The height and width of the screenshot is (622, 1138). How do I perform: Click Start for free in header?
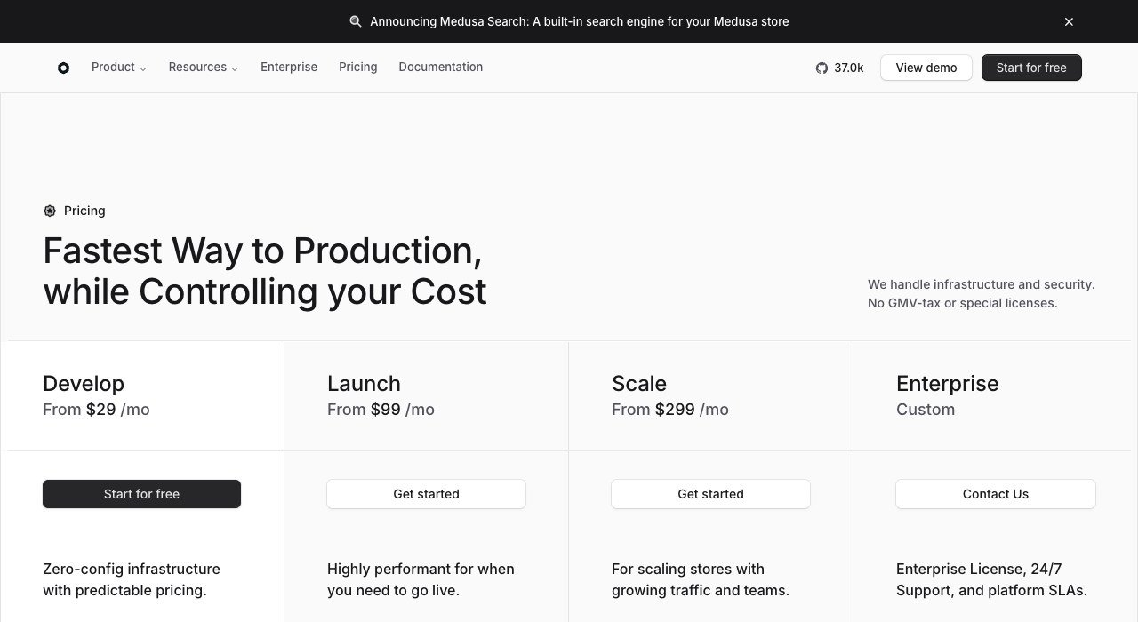(x=1031, y=68)
